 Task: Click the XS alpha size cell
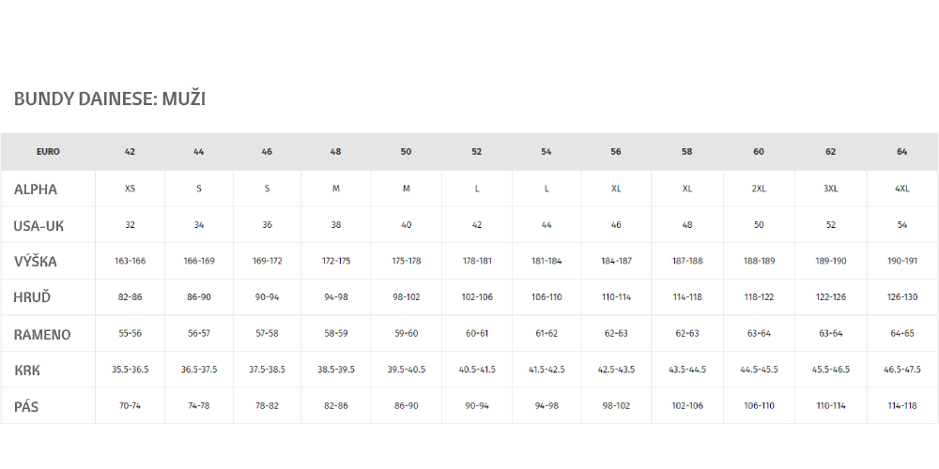[x=130, y=189]
